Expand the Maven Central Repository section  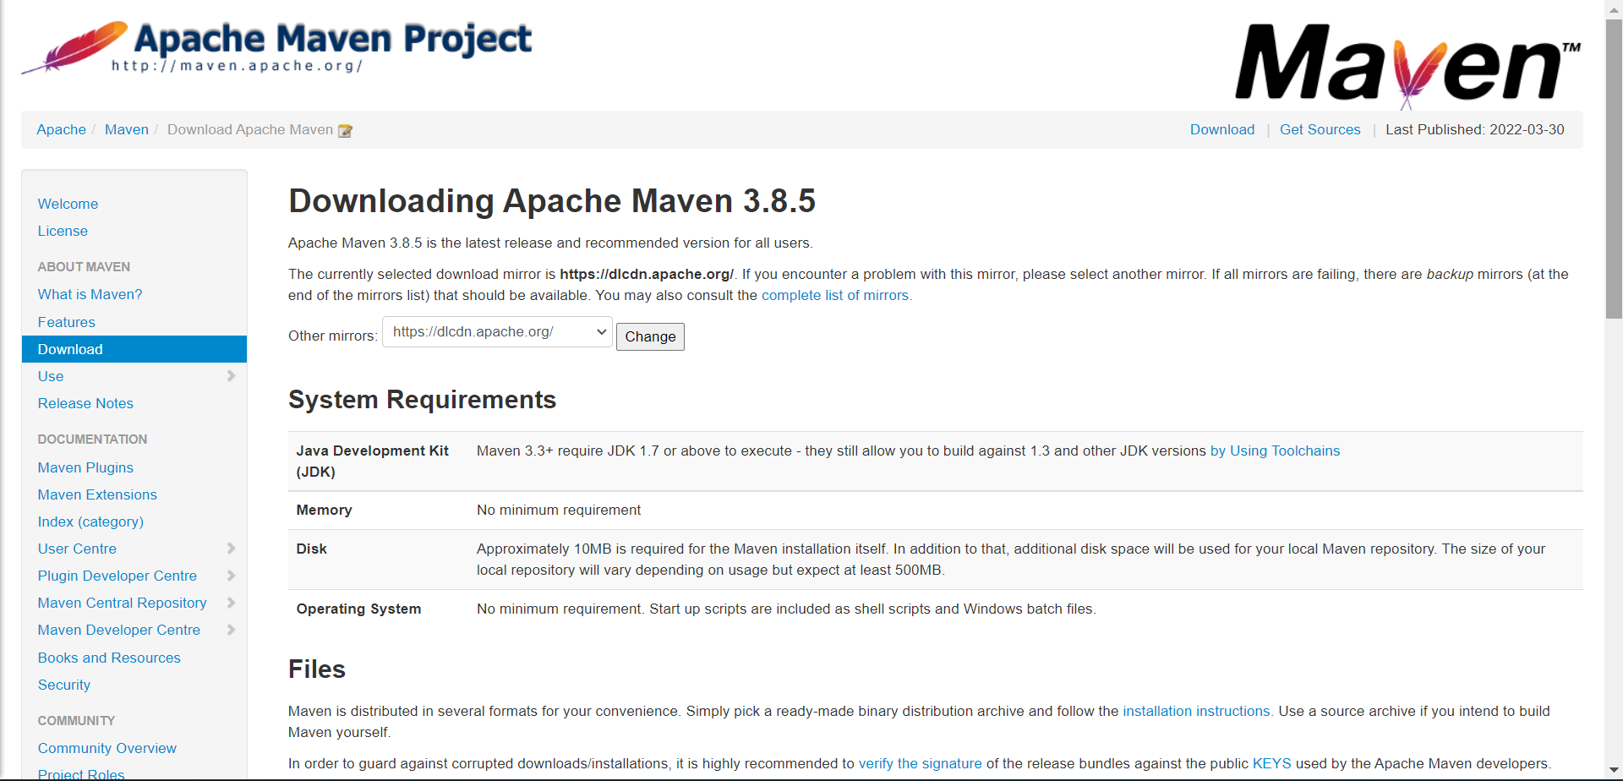point(232,603)
